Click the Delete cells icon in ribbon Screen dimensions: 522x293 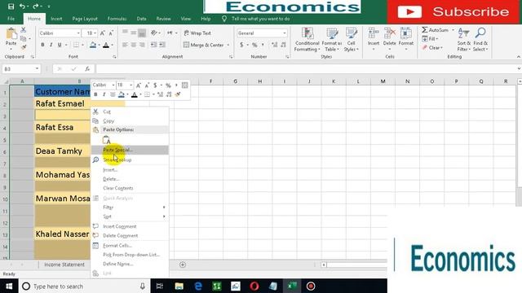pyautogui.click(x=390, y=33)
